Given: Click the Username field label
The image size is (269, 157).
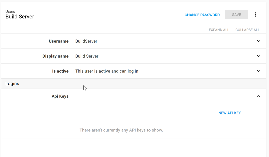Looking at the screenshot, I should click(58, 41).
